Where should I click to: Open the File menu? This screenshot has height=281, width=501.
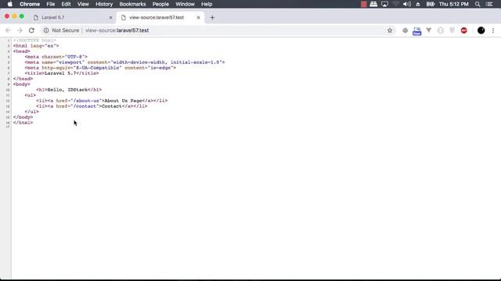tap(50, 4)
